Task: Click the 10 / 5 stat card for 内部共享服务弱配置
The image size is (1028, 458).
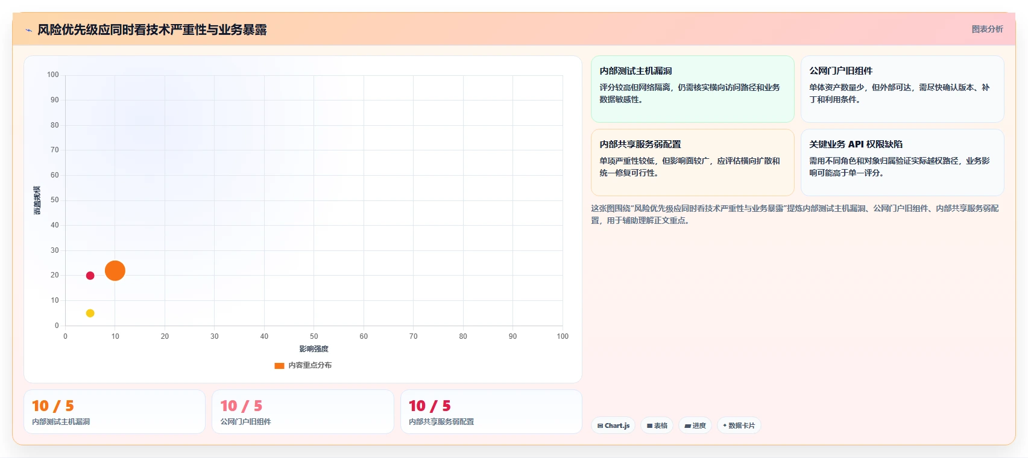Action: tap(491, 412)
